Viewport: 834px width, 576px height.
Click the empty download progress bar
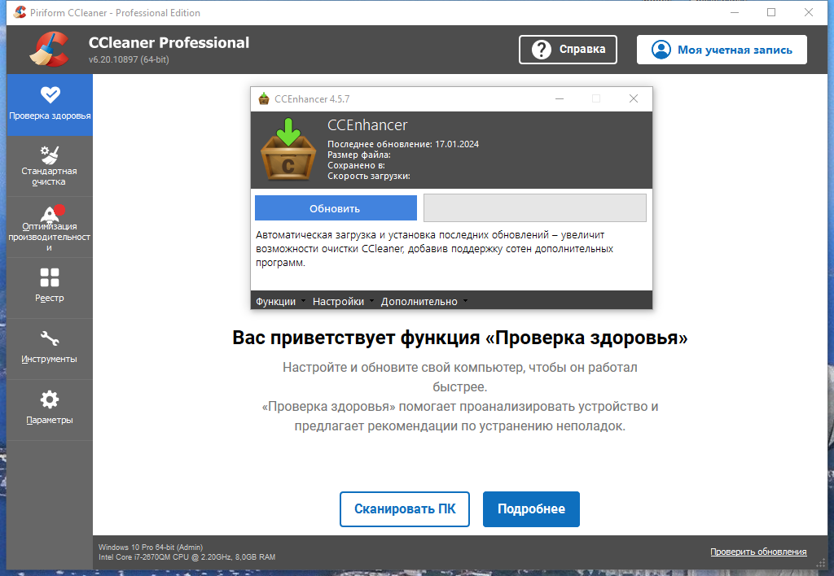pyautogui.click(x=535, y=207)
